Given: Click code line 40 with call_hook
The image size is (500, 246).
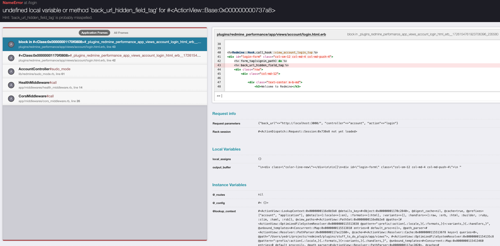Looking at the screenshot, I should click(x=272, y=52).
